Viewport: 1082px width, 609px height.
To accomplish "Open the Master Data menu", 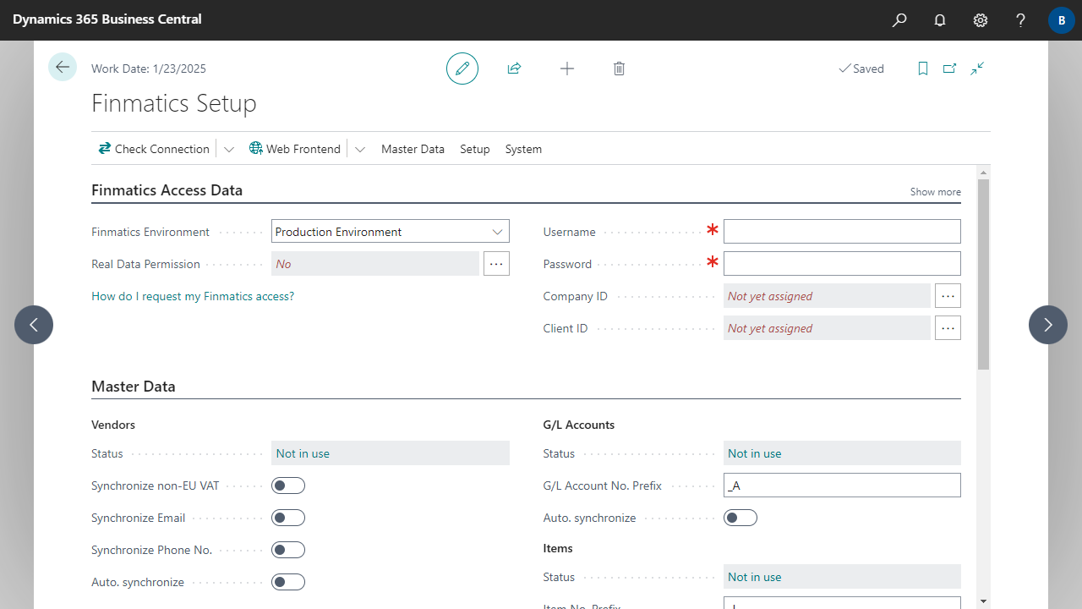I will pos(413,149).
